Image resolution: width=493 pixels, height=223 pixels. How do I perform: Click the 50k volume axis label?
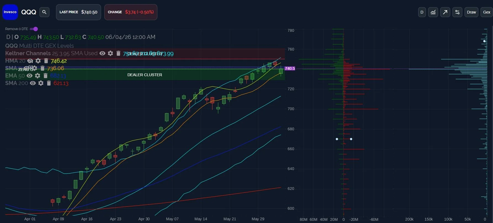tap(468, 219)
